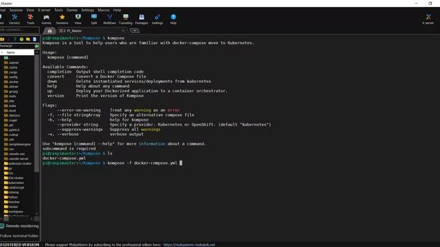Screen dimensions: 440x247
Task: Select the k3s-cluster folder
Action: point(14,178)
